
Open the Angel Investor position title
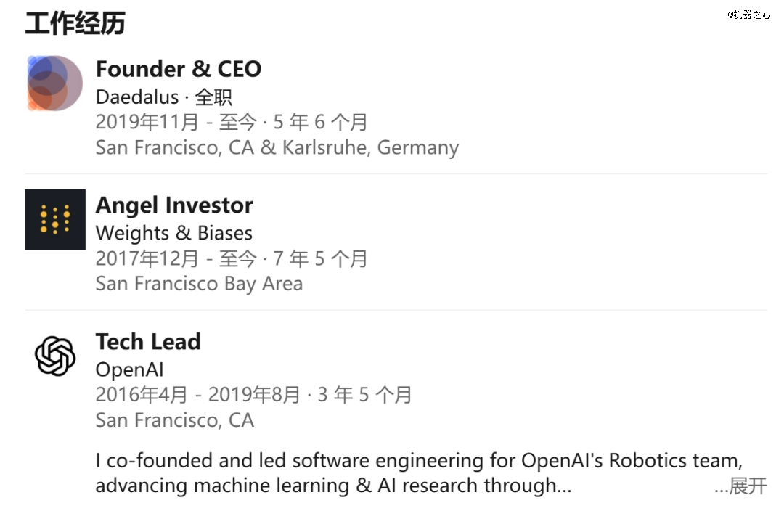174,205
